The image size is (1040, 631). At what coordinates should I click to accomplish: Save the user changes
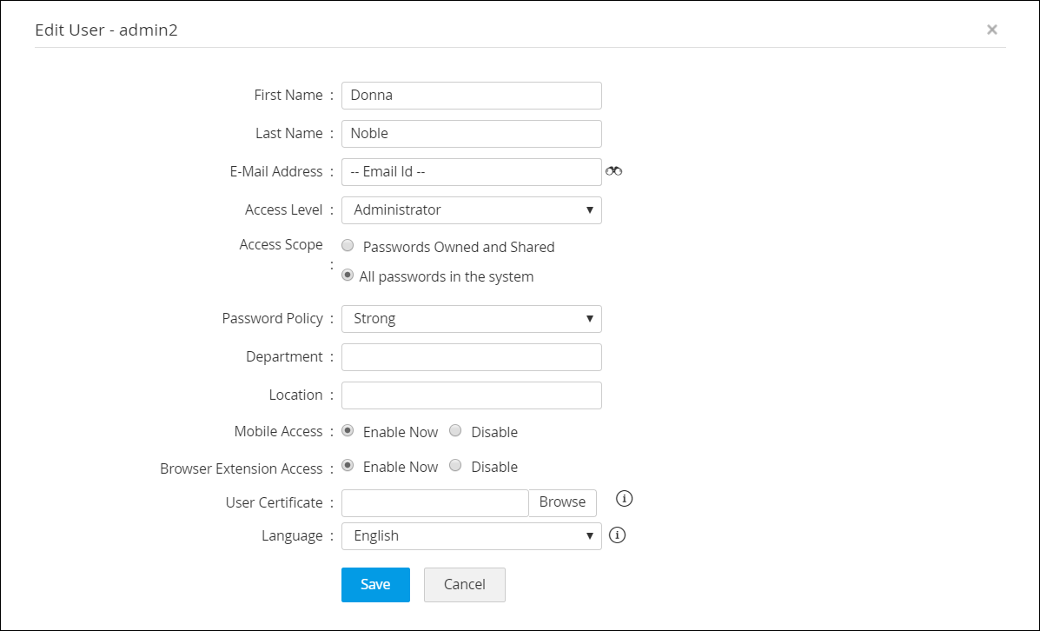[375, 585]
